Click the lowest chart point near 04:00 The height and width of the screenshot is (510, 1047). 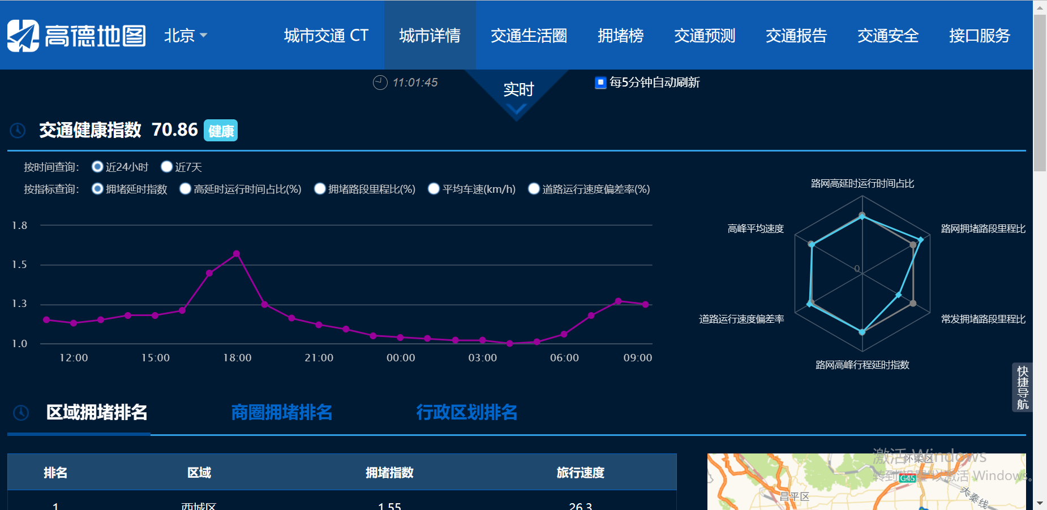(x=510, y=343)
